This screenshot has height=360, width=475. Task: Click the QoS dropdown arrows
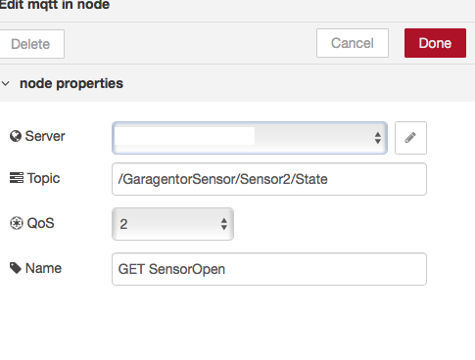(224, 224)
